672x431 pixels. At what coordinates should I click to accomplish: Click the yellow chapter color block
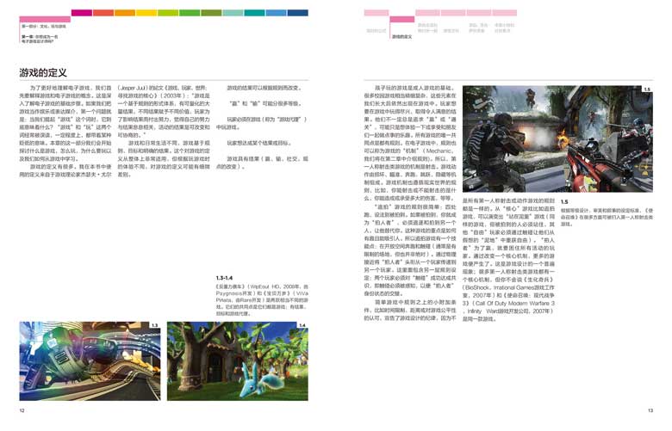point(146,13)
